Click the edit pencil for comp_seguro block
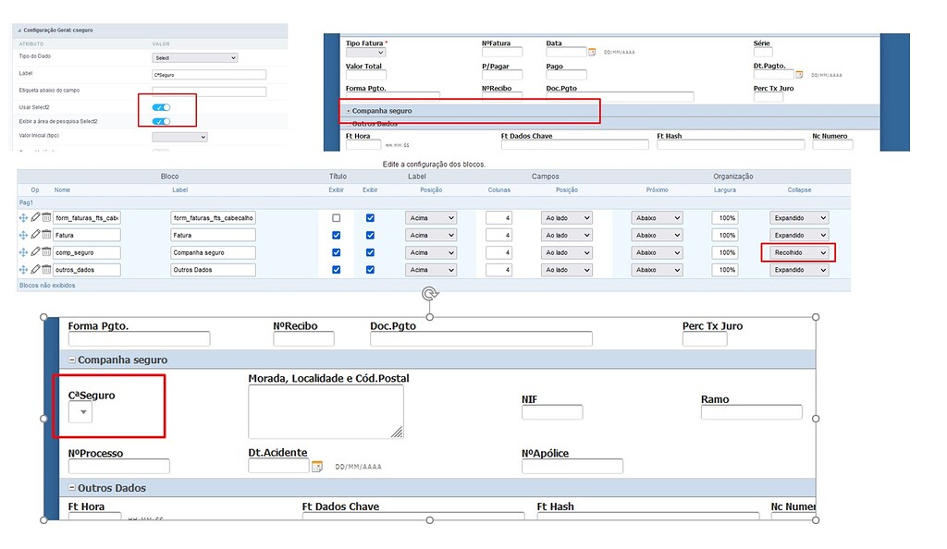 (x=36, y=252)
